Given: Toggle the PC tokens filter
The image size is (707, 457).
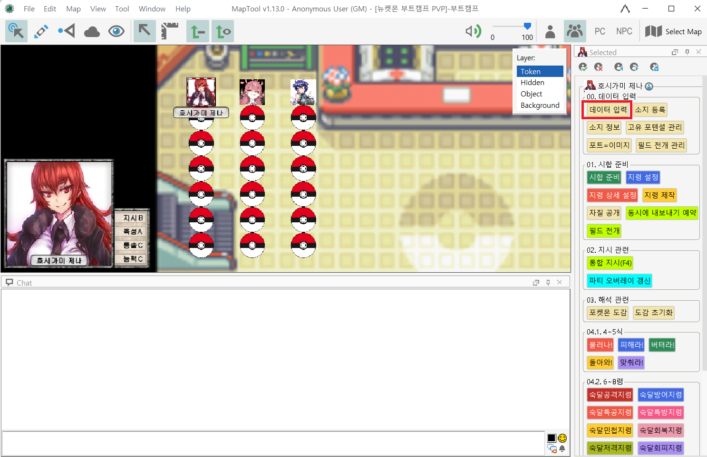Looking at the screenshot, I should coord(600,31).
